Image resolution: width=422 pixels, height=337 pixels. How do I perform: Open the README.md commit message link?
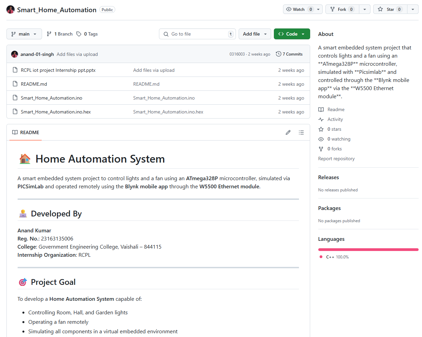[146, 84]
